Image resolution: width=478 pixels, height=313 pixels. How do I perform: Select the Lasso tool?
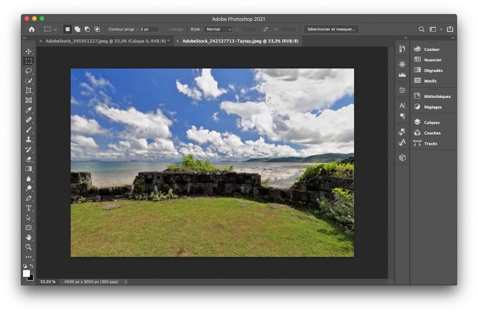29,71
